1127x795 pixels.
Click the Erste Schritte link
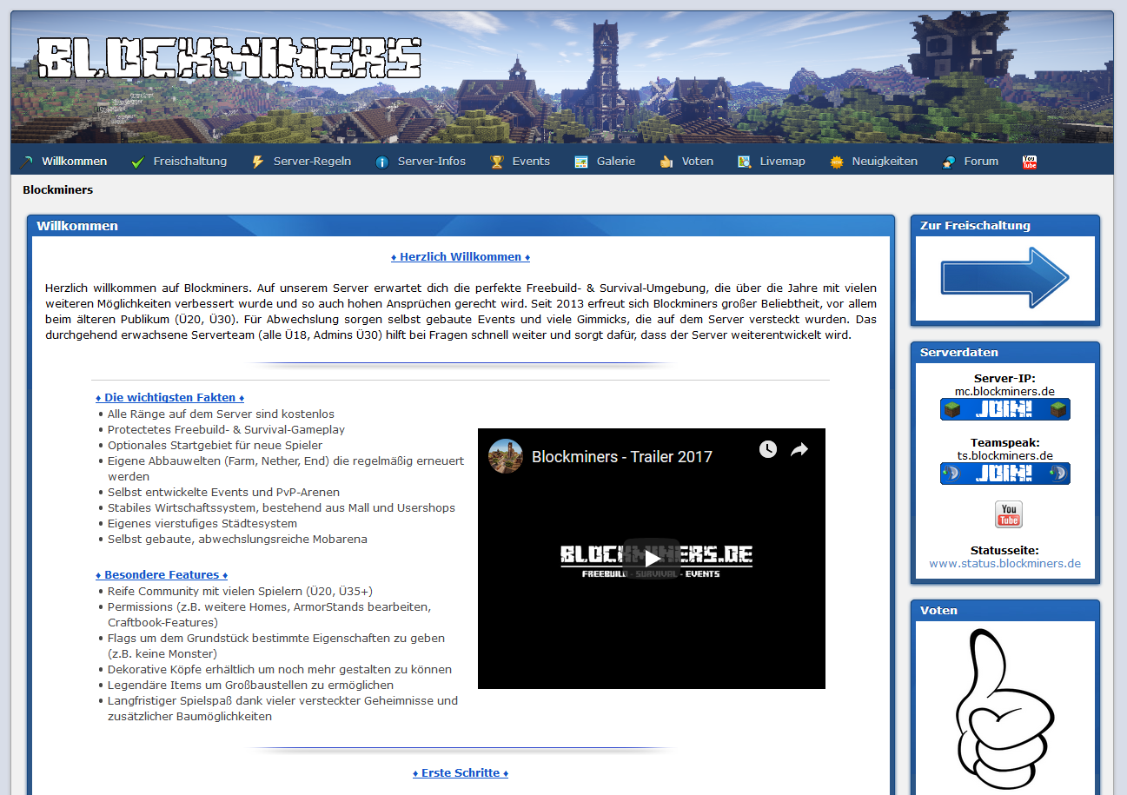pyautogui.click(x=461, y=772)
